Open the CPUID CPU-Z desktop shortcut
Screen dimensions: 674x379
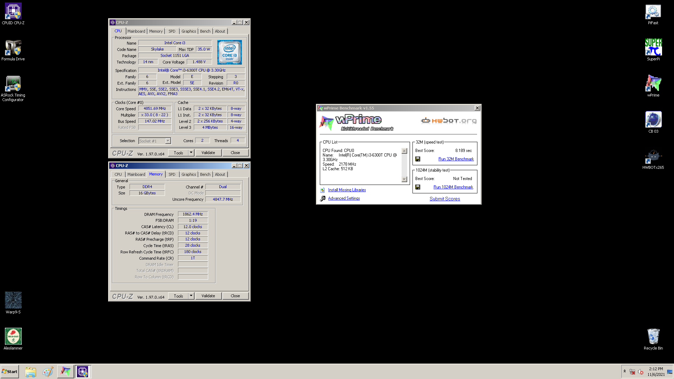click(x=13, y=14)
